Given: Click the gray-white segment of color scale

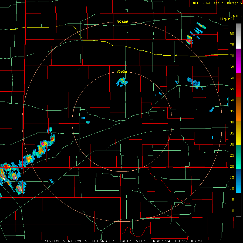Looking at the screenshot, I should click(239, 36).
